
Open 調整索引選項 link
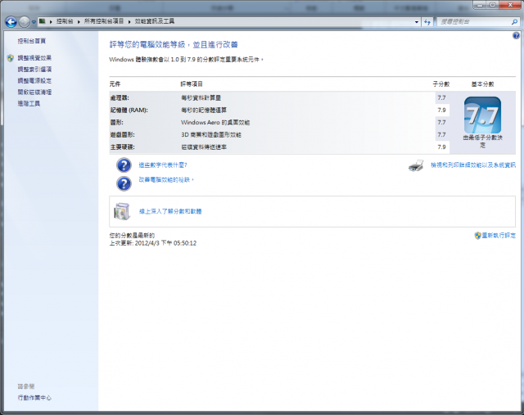point(34,70)
